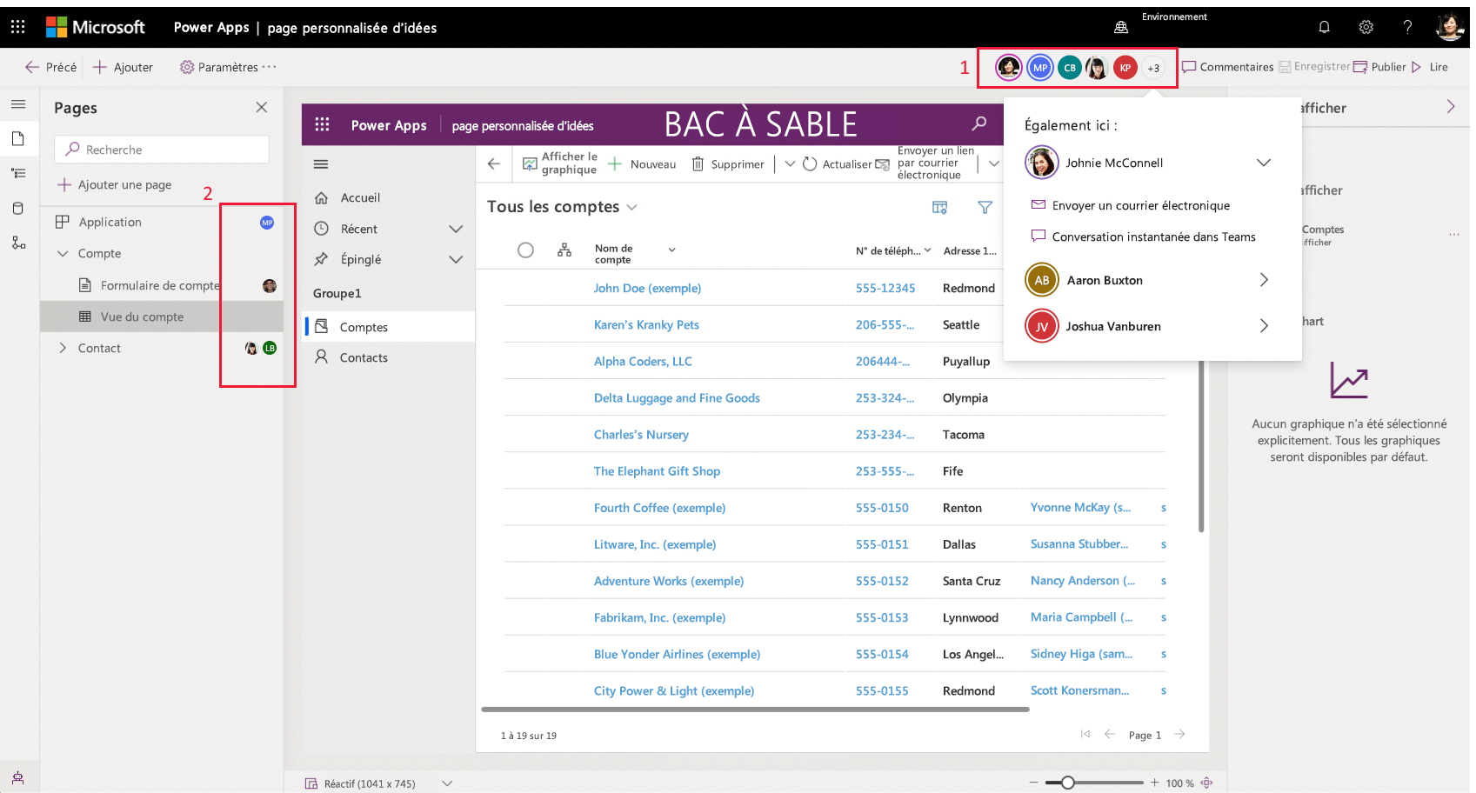
Task: Close the Pages panel
Action: click(x=262, y=107)
